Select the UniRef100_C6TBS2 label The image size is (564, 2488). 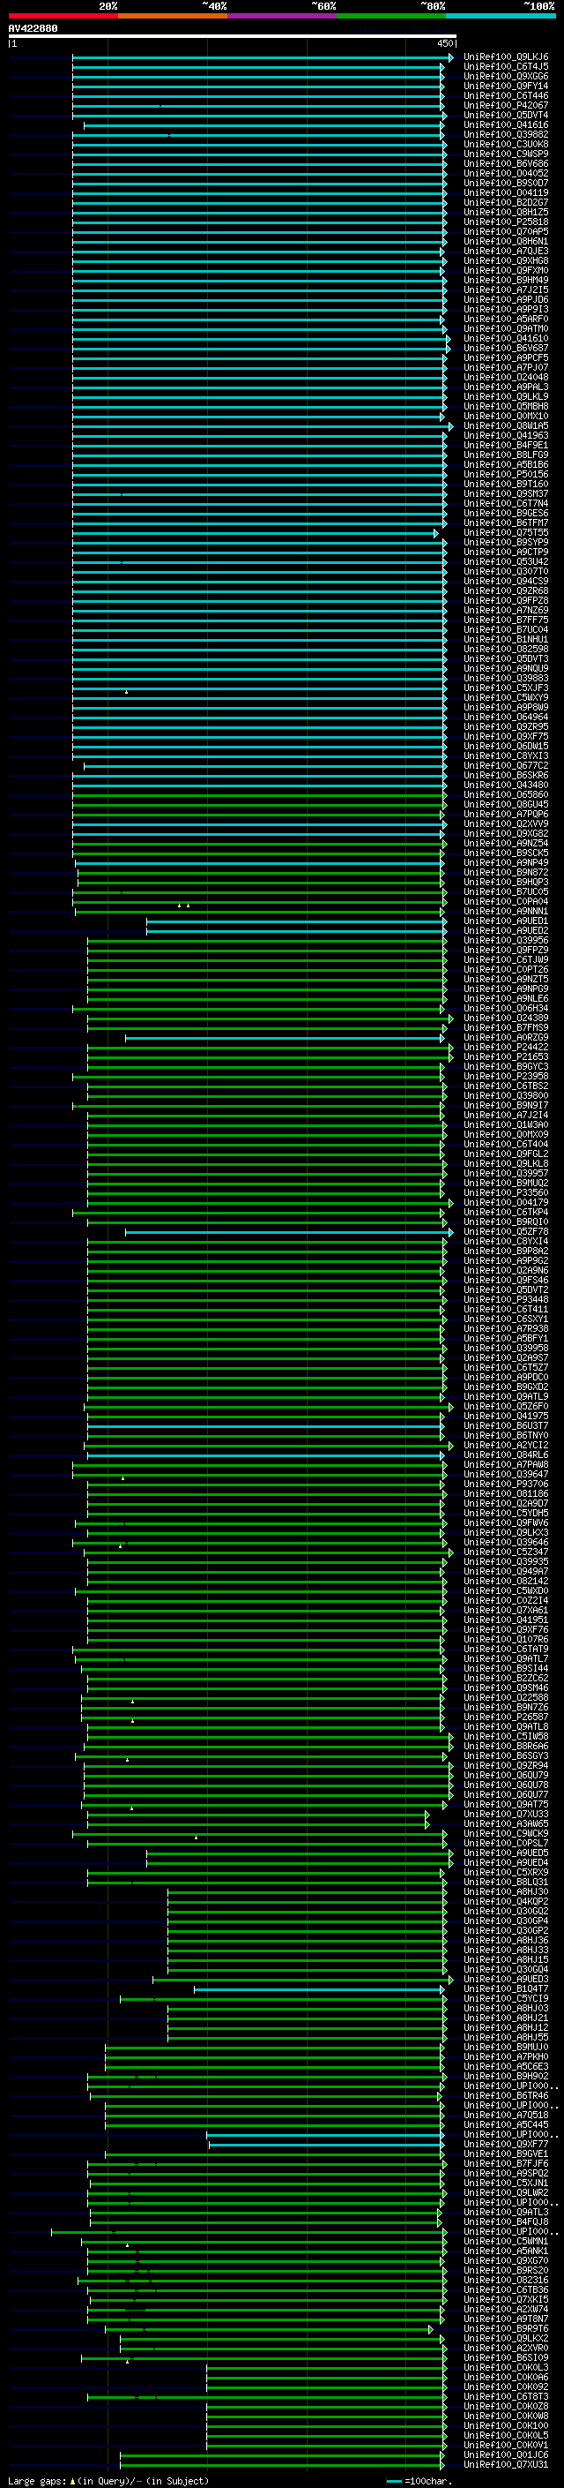point(506,1086)
